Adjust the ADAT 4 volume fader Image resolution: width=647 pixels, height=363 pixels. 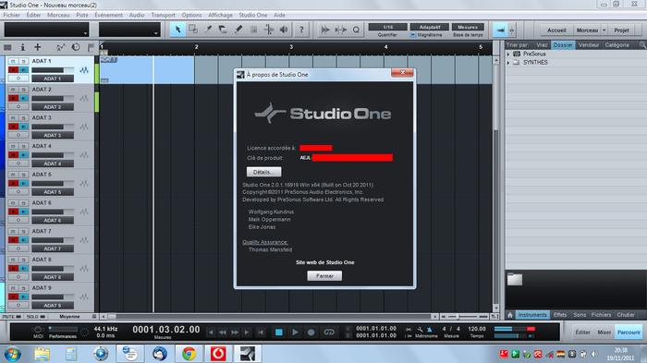tap(53, 155)
